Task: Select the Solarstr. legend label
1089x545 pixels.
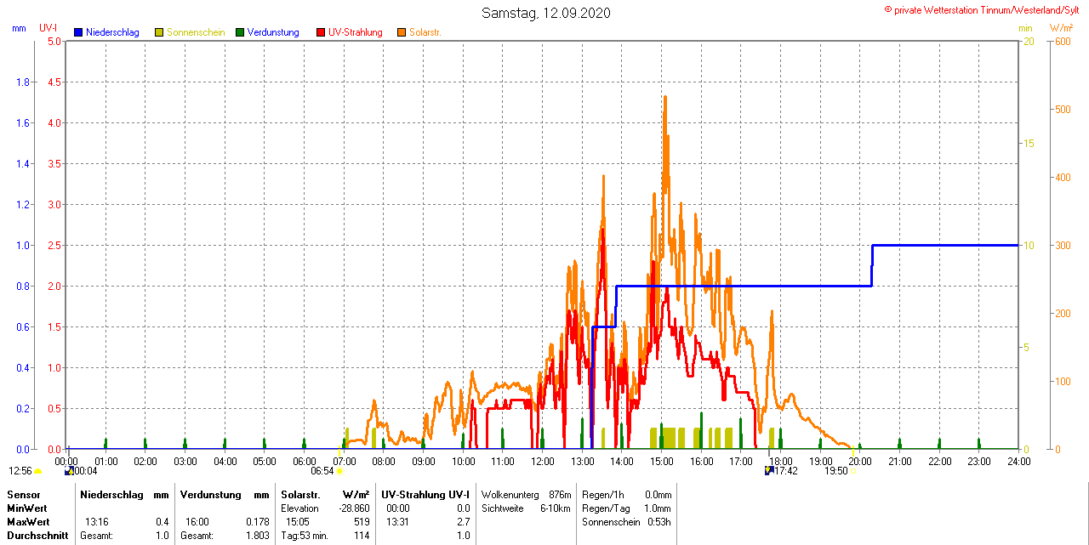Action: click(425, 32)
